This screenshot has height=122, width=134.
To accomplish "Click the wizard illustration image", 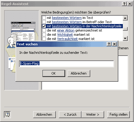I will click(x=22, y=50).
